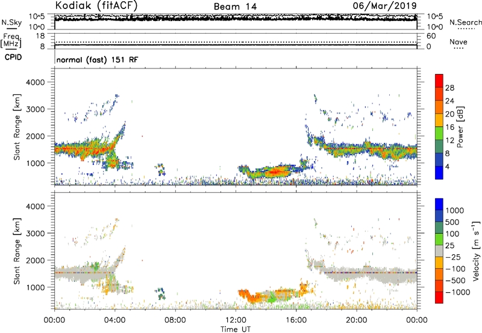Click the Nave axis value '60'
Viewport: 482px width, 333px height.
click(x=431, y=36)
